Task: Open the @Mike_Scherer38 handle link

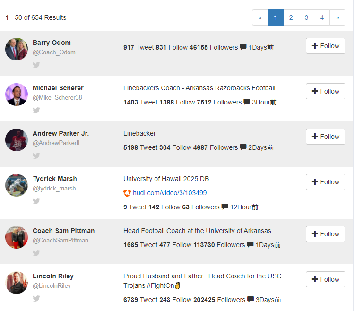Action: point(57,98)
